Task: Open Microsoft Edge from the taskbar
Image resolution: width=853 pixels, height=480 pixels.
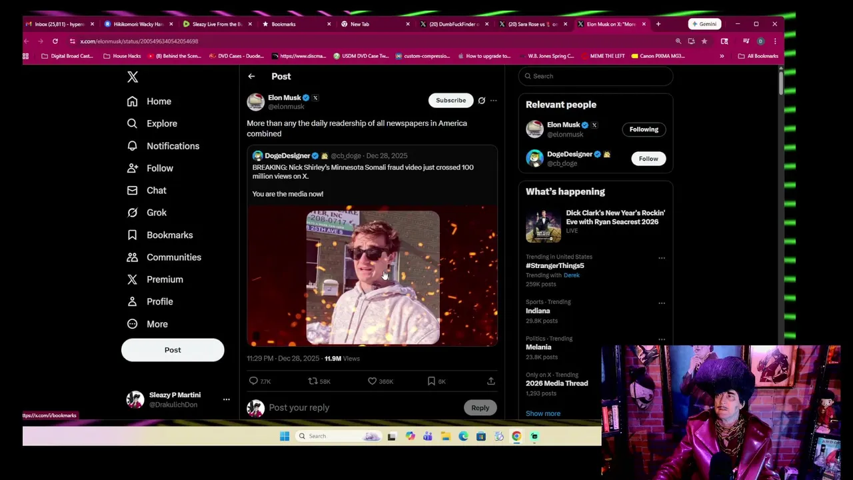Action: click(x=463, y=437)
